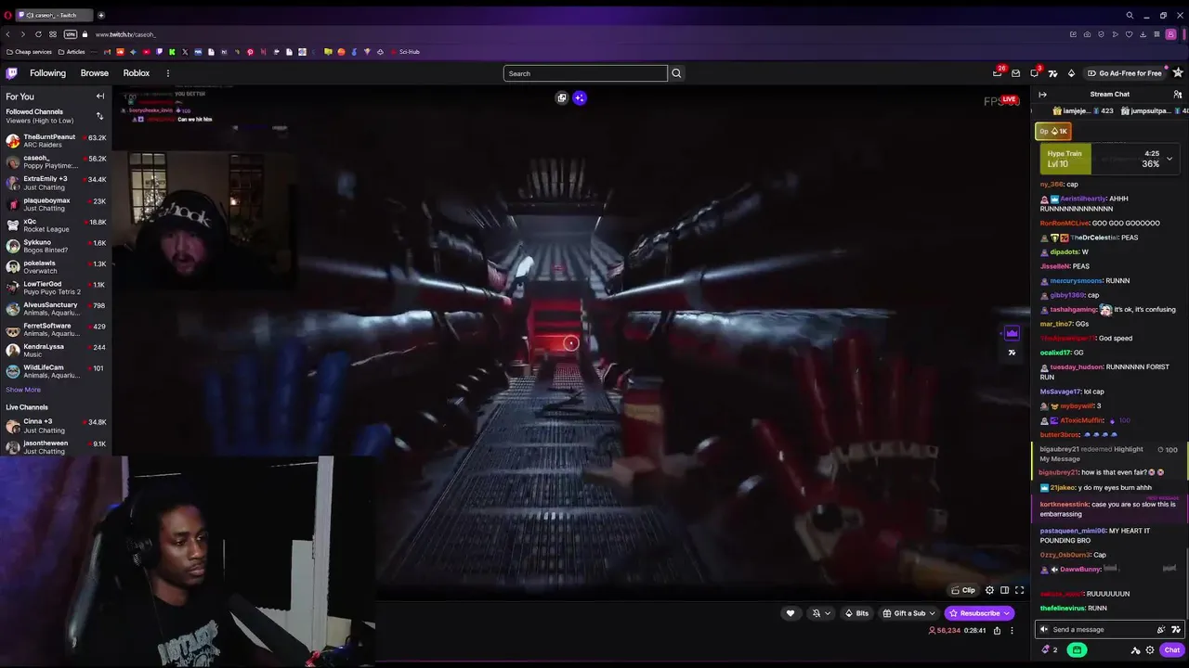This screenshot has width=1189, height=668.
Task: Open the chat settings gear
Action: click(1150, 649)
